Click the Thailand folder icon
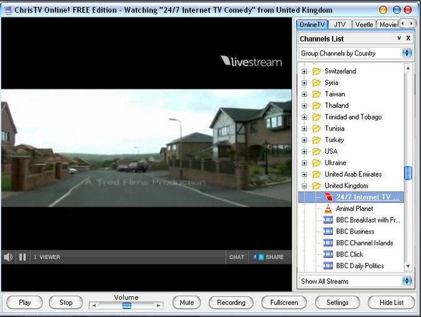Viewport: 421px width, 317px height. coord(317,105)
